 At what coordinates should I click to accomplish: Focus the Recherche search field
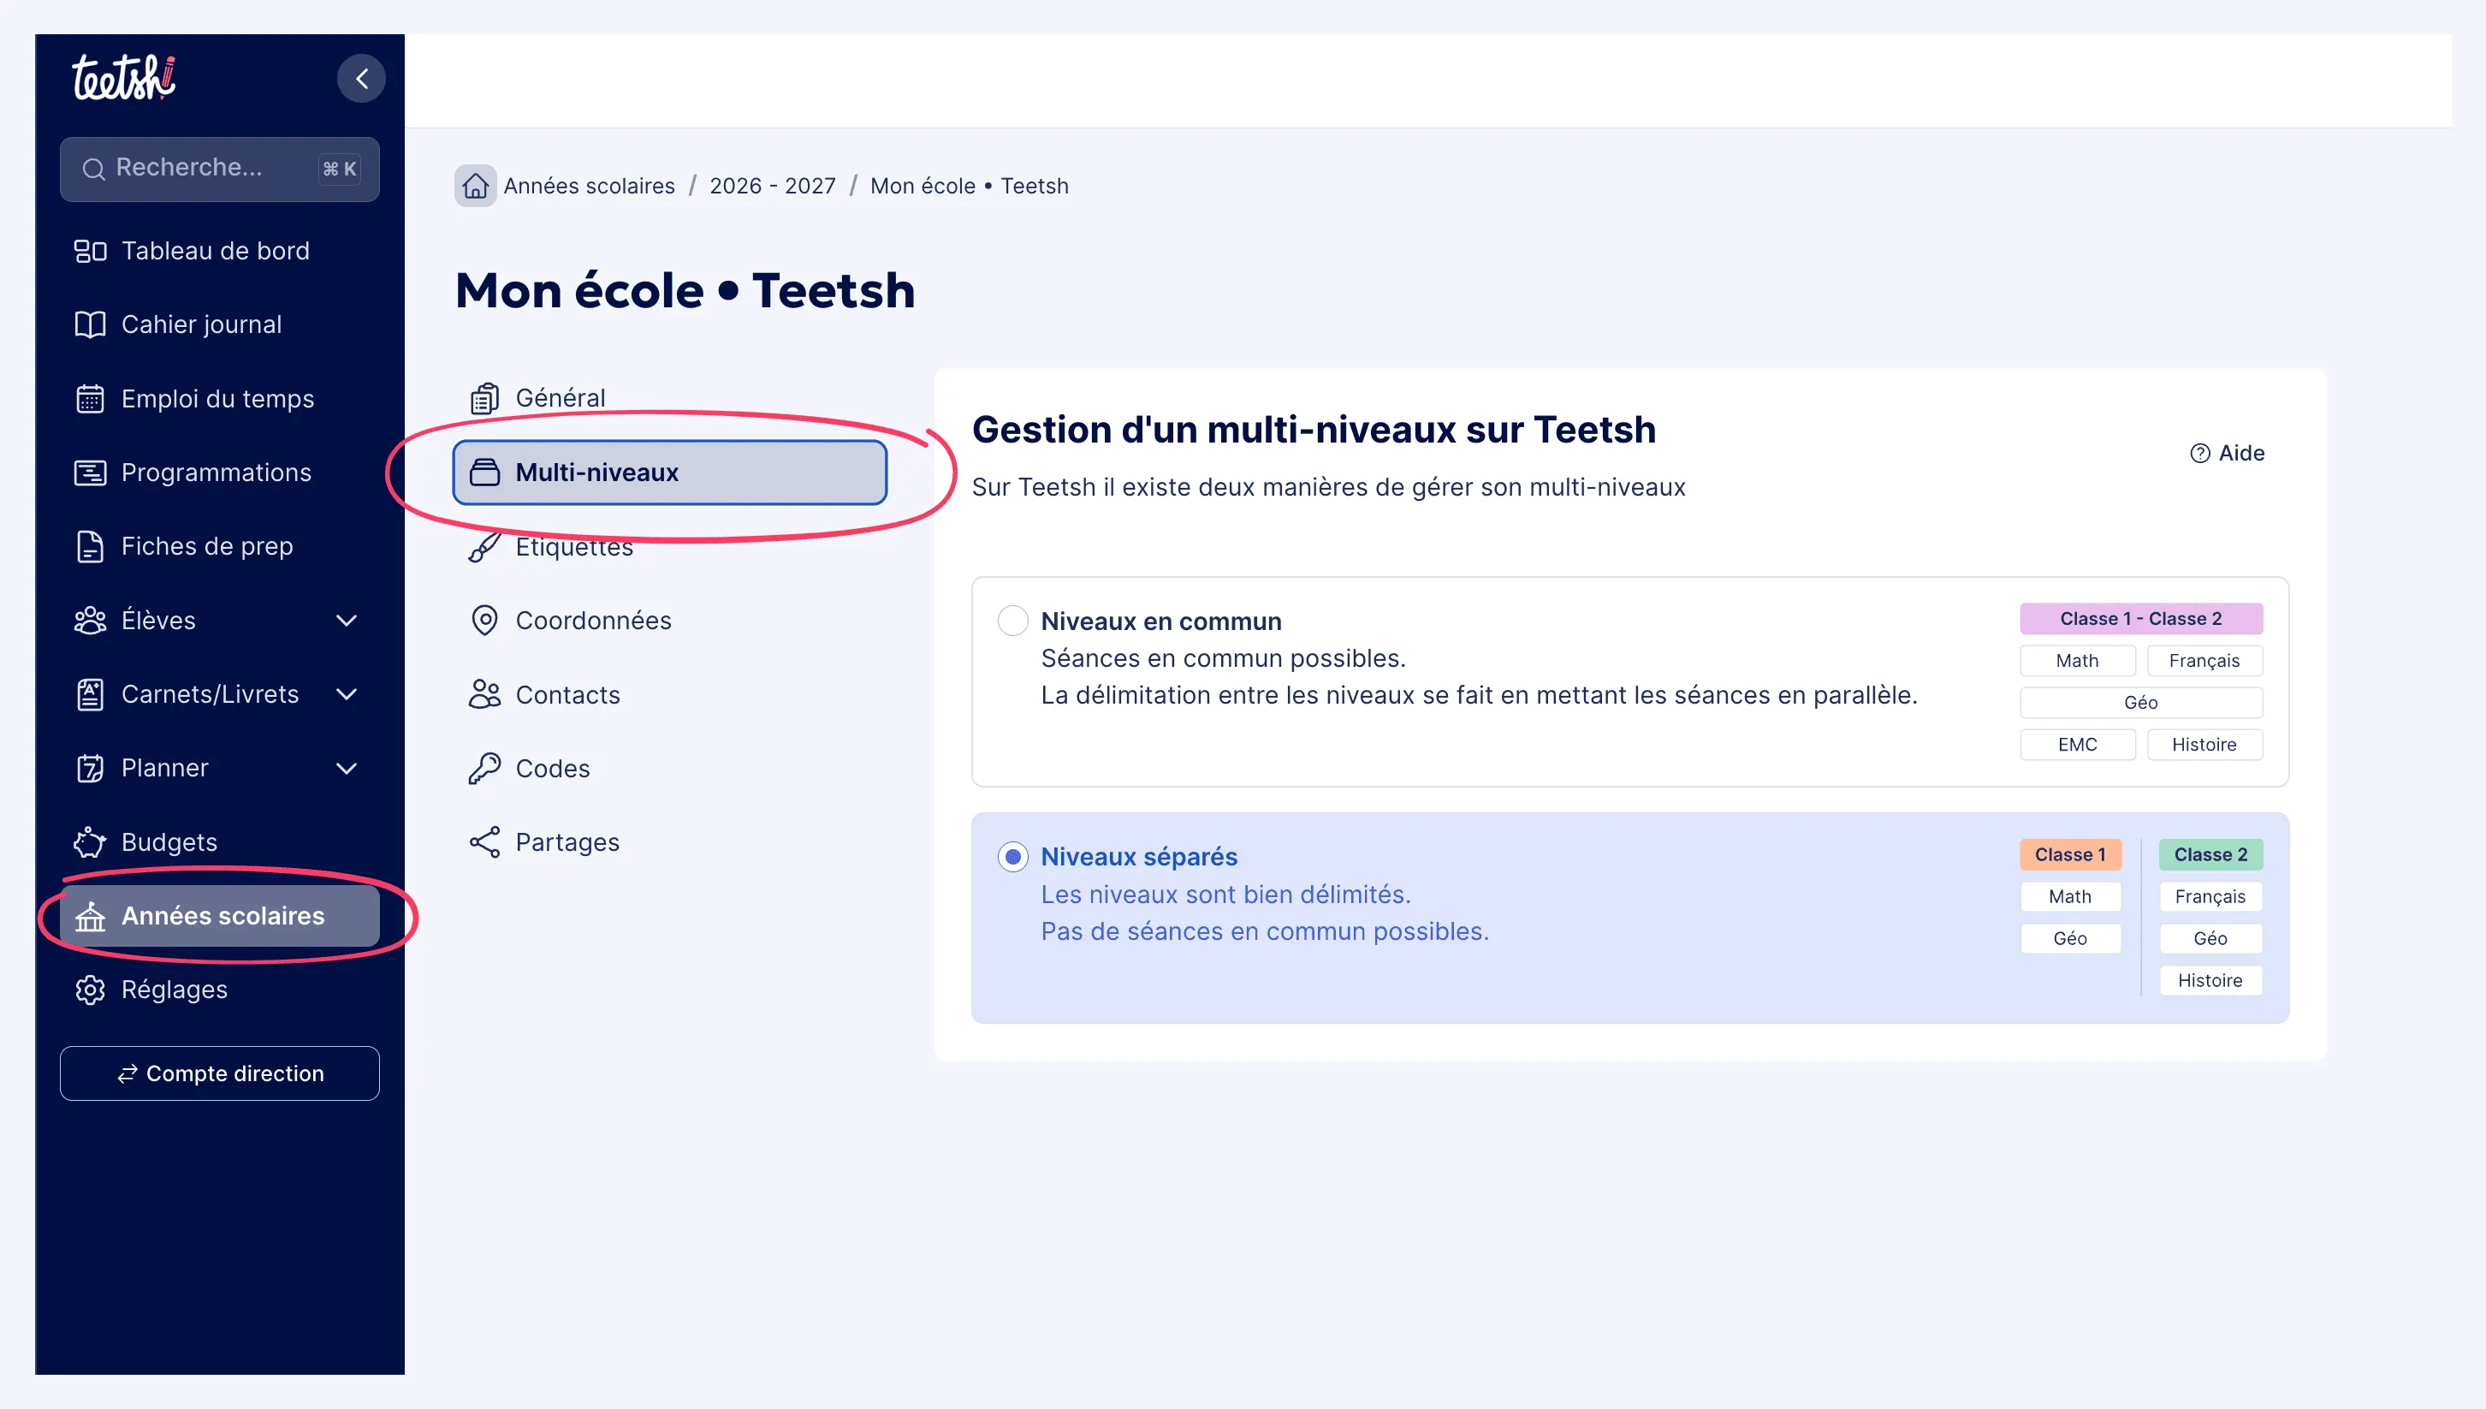pyautogui.click(x=220, y=169)
